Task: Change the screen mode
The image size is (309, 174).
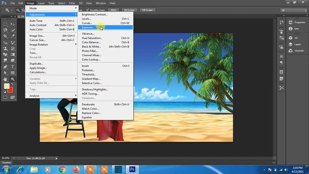Action: tap(13, 97)
